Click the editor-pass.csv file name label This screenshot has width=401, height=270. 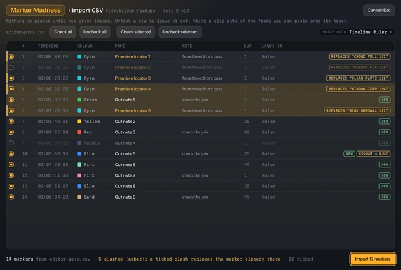coord(25,32)
